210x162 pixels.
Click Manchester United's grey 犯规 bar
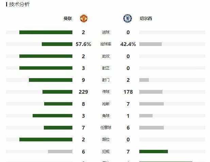[x=60, y=152]
